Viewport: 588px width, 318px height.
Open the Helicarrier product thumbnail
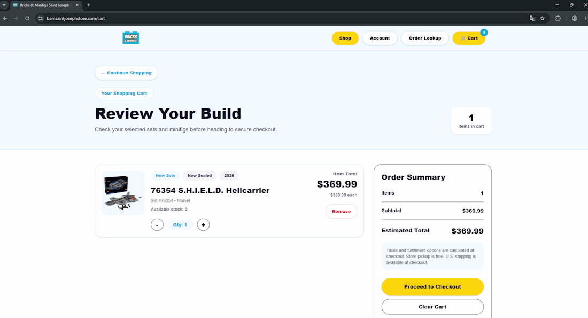coord(123,193)
